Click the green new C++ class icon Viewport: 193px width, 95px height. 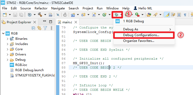104,15
